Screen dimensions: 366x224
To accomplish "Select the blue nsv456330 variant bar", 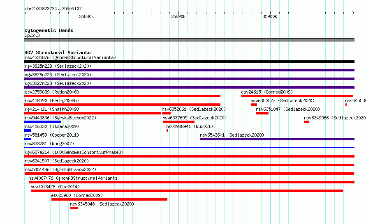I will (x=28, y=130).
